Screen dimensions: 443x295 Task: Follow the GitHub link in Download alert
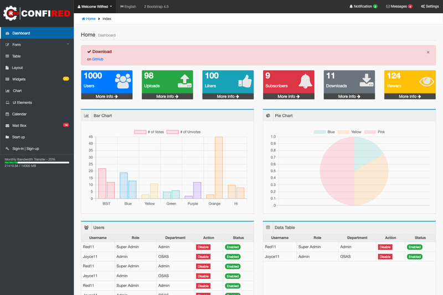(x=98, y=59)
